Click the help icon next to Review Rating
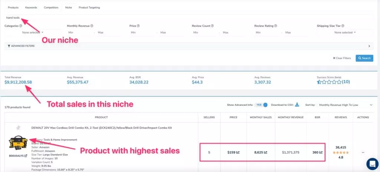 [x=276, y=26]
